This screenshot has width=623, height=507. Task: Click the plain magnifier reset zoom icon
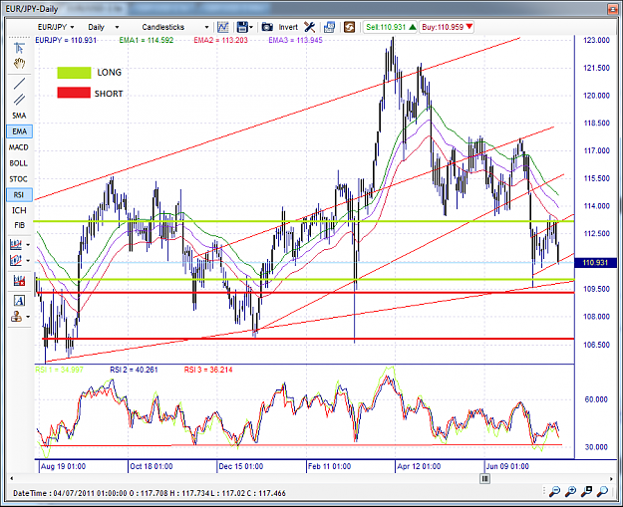602,491
